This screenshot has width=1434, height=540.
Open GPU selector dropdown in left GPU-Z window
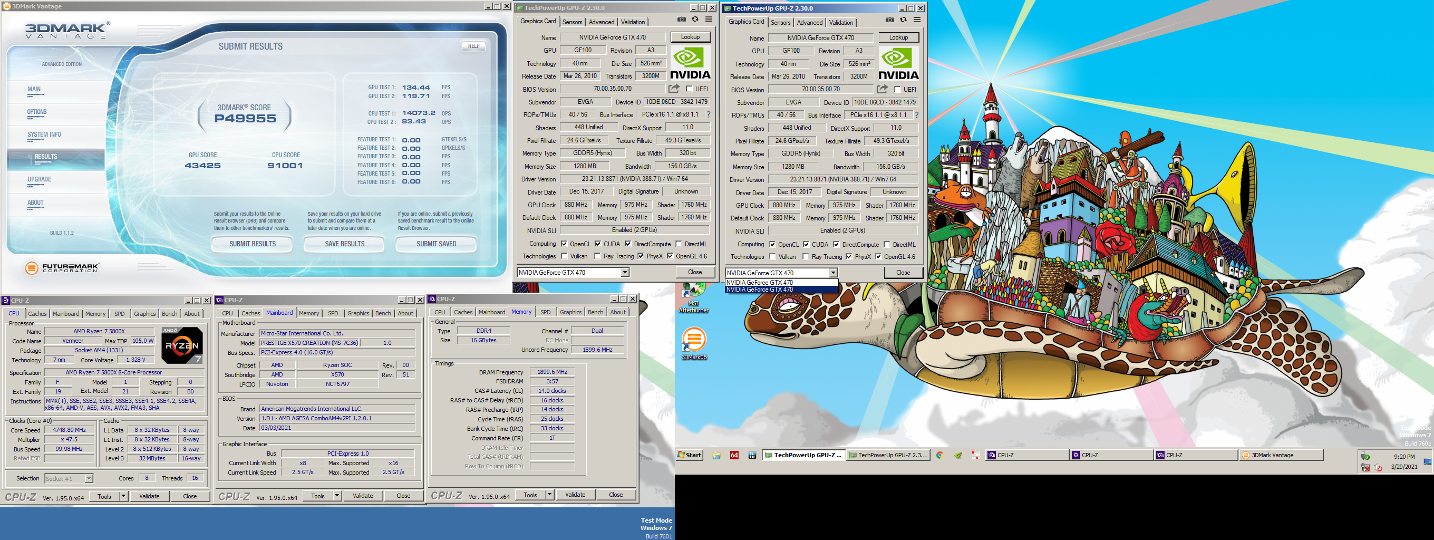click(x=625, y=272)
